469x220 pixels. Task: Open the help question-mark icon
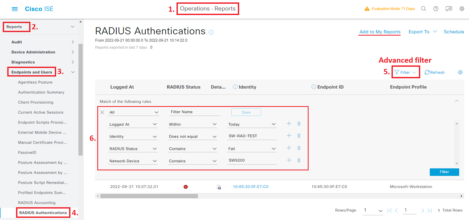[x=436, y=8]
